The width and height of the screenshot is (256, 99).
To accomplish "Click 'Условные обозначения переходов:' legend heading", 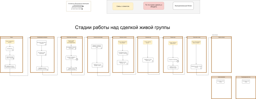I will (78, 3).
